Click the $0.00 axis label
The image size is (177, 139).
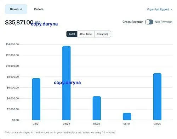click(15, 120)
